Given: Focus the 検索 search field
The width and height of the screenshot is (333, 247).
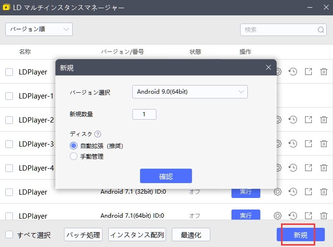Looking at the screenshot, I should click(x=283, y=30).
